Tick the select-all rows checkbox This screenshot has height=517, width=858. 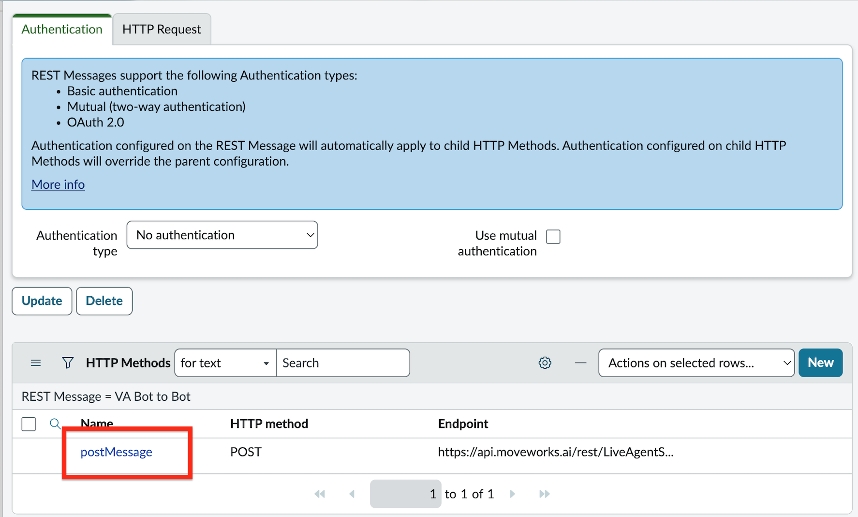(x=29, y=424)
